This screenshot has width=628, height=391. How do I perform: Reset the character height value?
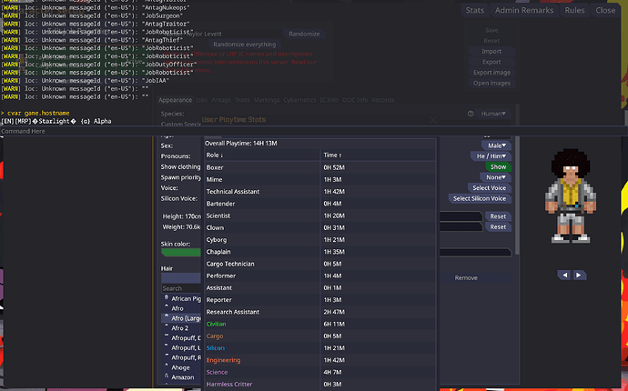tap(498, 216)
